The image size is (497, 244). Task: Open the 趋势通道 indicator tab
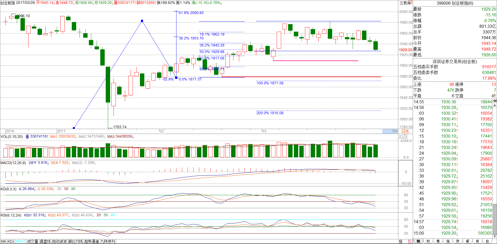91,241
